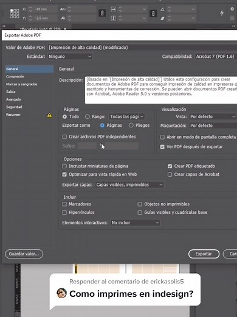
Task: Click the scale Y percentage icon
Action: (x=113, y=18)
